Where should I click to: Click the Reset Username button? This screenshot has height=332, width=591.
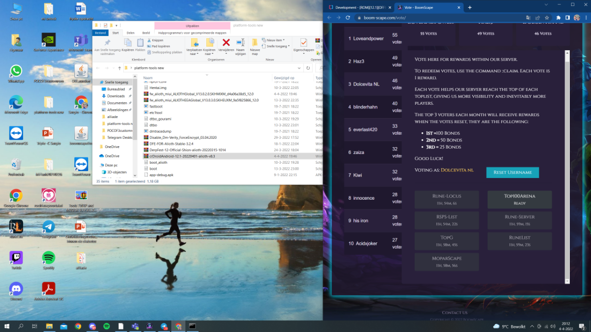(x=512, y=172)
